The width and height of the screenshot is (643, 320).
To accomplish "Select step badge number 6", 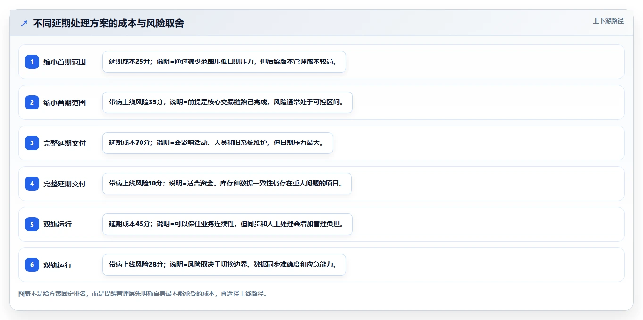I will coord(32,265).
